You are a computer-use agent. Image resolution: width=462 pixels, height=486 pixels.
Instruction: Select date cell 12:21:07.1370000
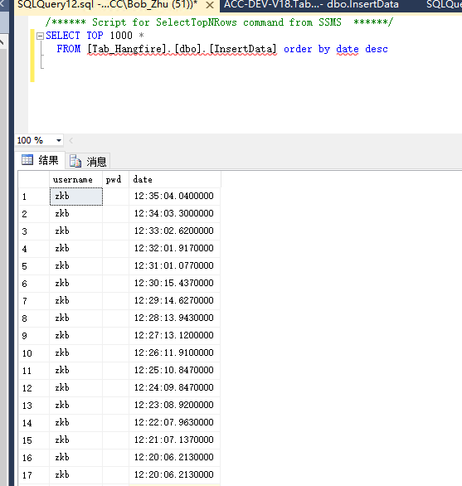coord(174,440)
